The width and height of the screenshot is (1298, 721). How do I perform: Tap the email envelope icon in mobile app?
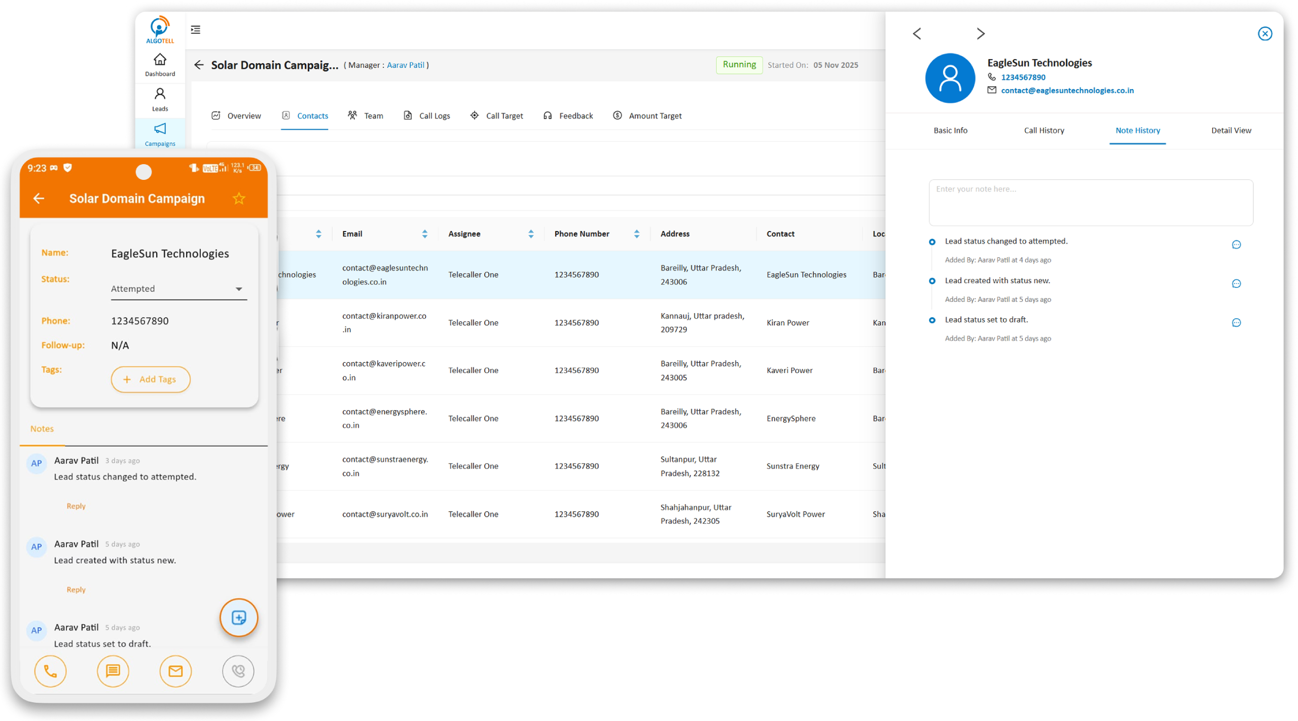click(x=175, y=671)
